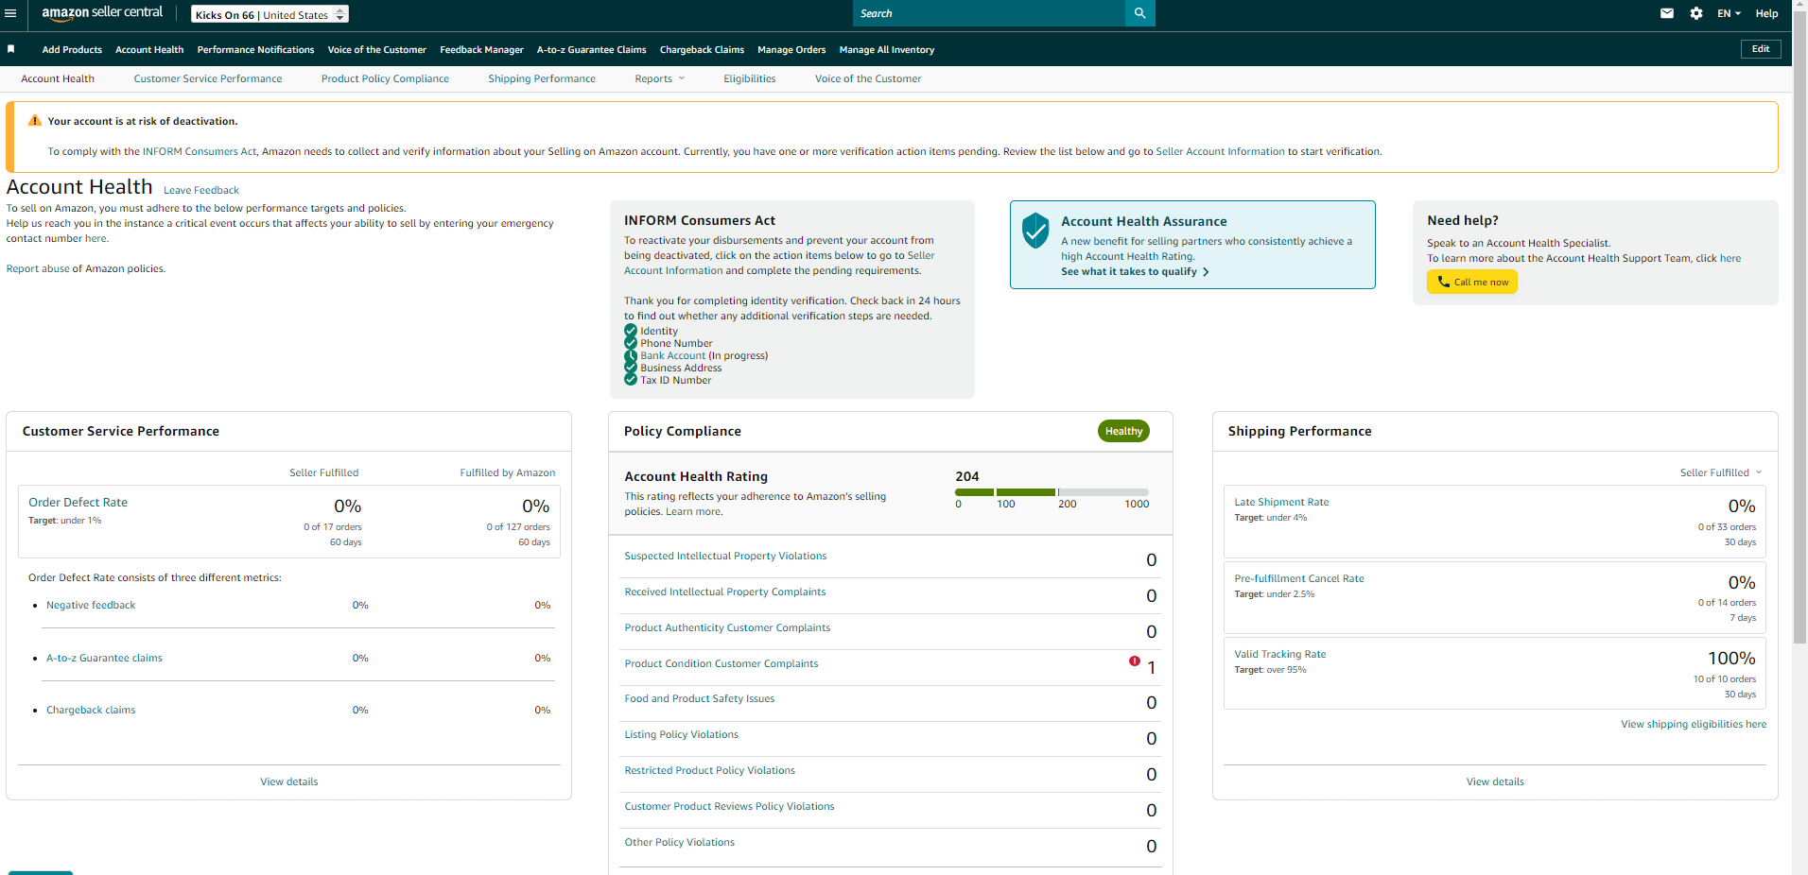Open Valid Tracking Rate link
This screenshot has height=875, width=1808.
tap(1280, 654)
